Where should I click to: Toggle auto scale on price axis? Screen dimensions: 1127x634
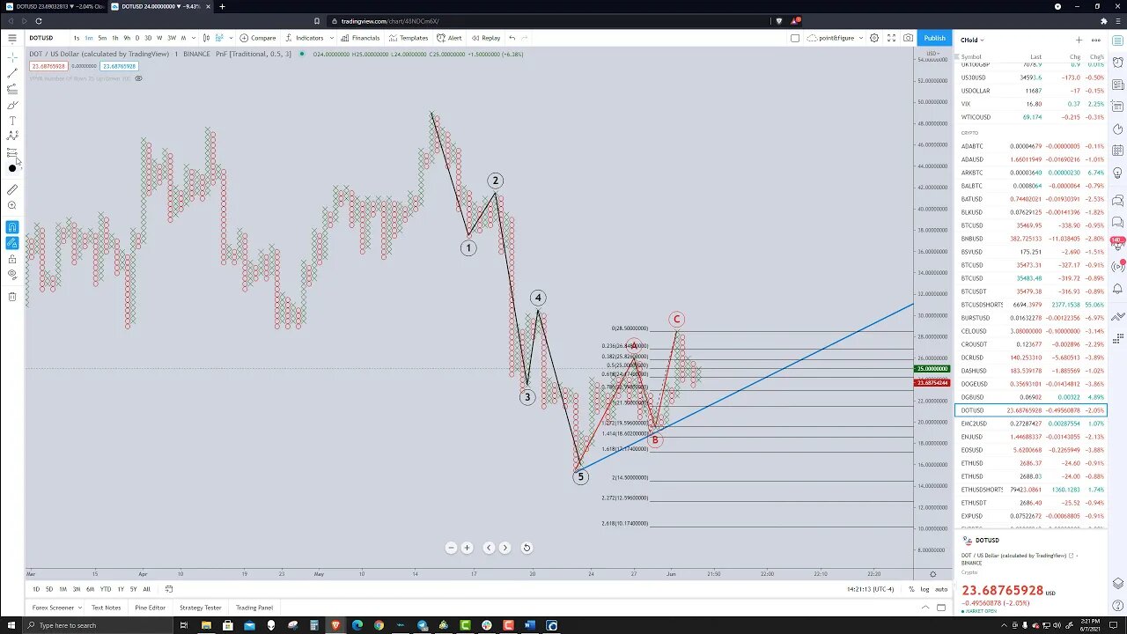[x=941, y=589]
